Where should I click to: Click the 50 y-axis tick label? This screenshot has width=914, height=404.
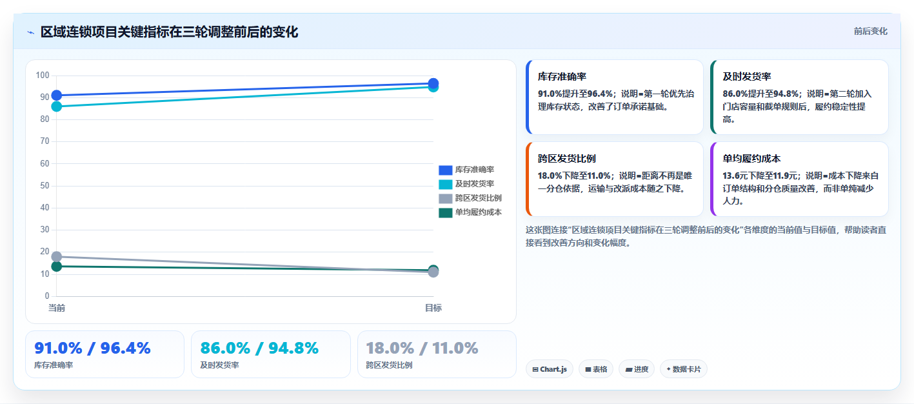coord(45,186)
